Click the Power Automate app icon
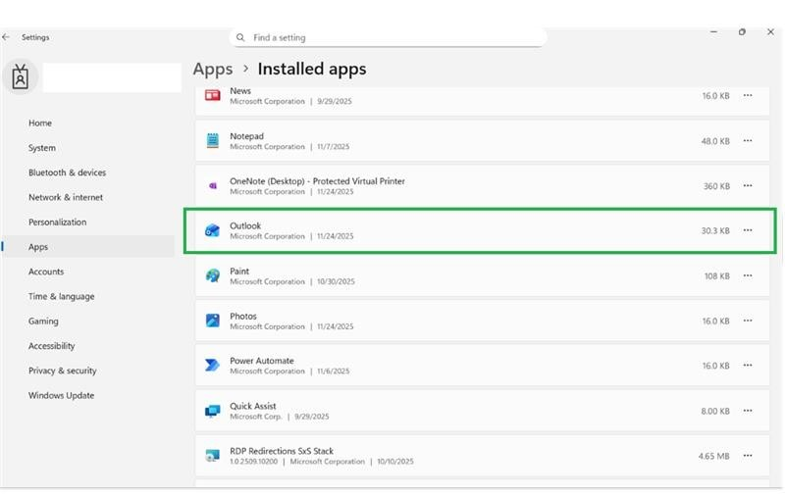The width and height of the screenshot is (785, 495). (212, 366)
